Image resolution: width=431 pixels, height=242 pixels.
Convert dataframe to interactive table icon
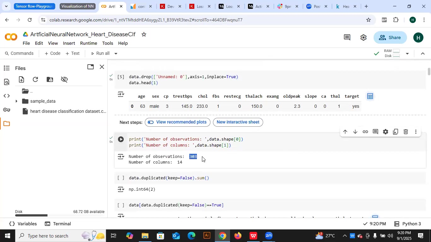[x=370, y=96]
